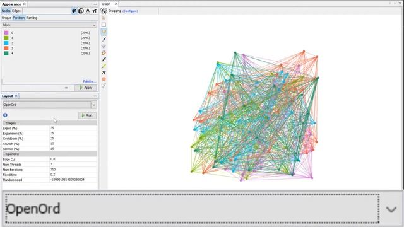Open the layout info icon
This screenshot has height=227, width=404.
coord(5,115)
